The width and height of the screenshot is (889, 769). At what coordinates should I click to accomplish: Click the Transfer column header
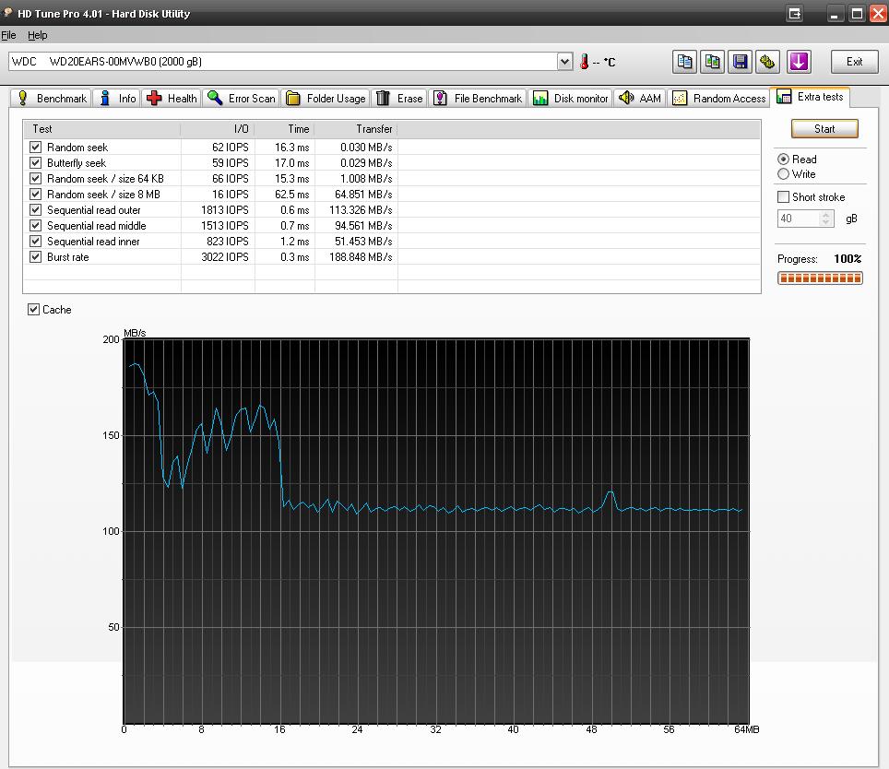point(356,129)
